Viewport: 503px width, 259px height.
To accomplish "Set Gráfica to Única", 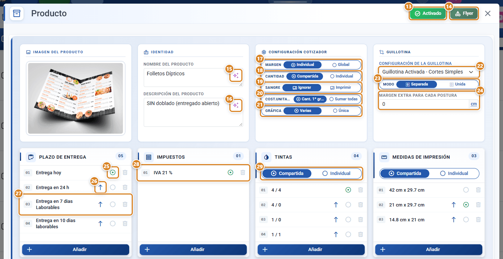I will (341, 110).
